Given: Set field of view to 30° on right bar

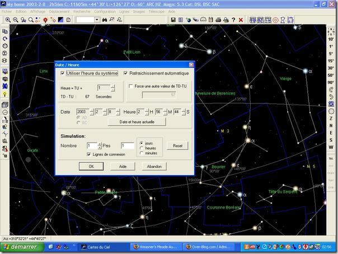Looking at the screenshot, I should pos(331,68).
